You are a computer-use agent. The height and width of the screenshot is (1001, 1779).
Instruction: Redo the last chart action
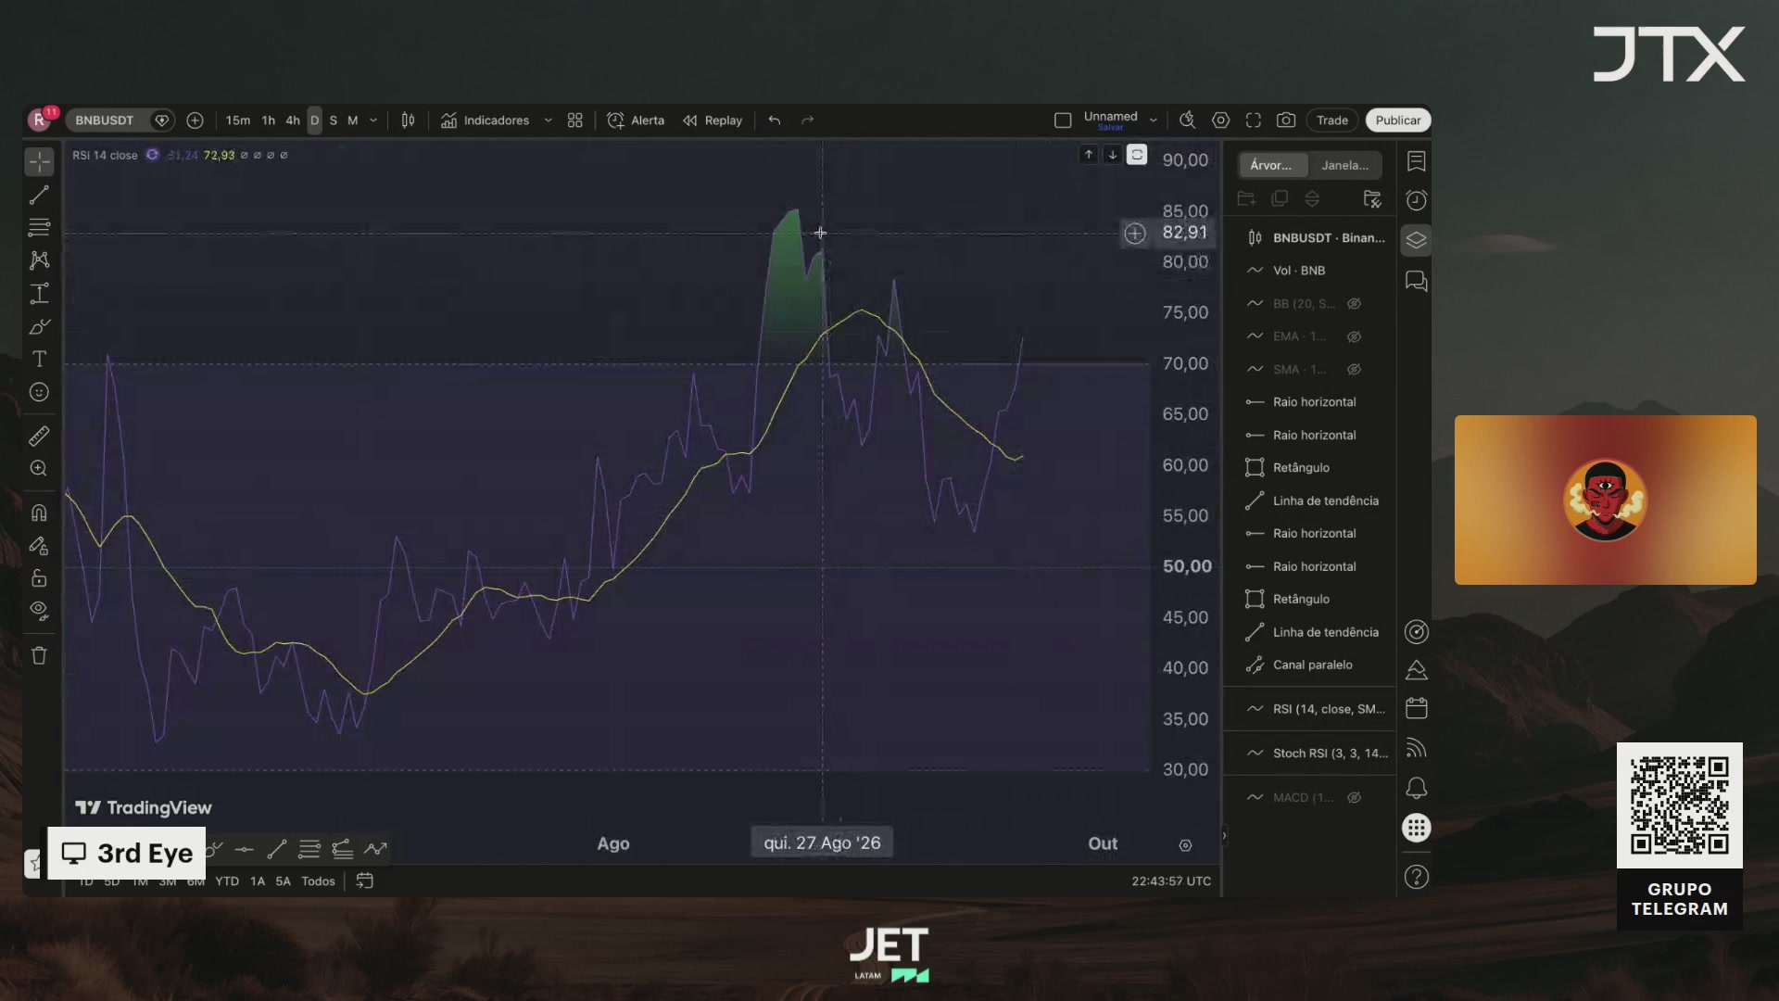click(x=807, y=120)
